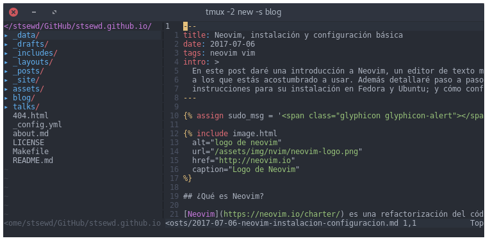Expand the assets folder arrow

tap(6, 89)
